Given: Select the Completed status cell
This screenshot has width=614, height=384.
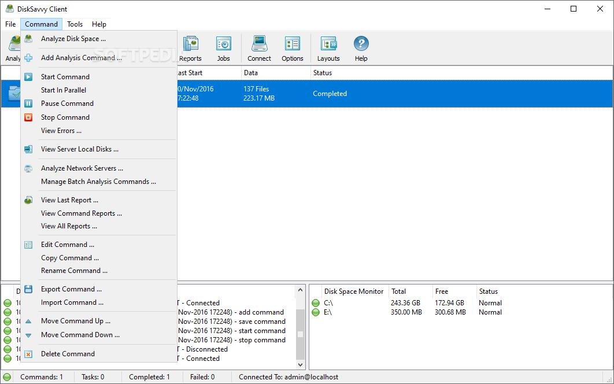Looking at the screenshot, I should coord(330,94).
